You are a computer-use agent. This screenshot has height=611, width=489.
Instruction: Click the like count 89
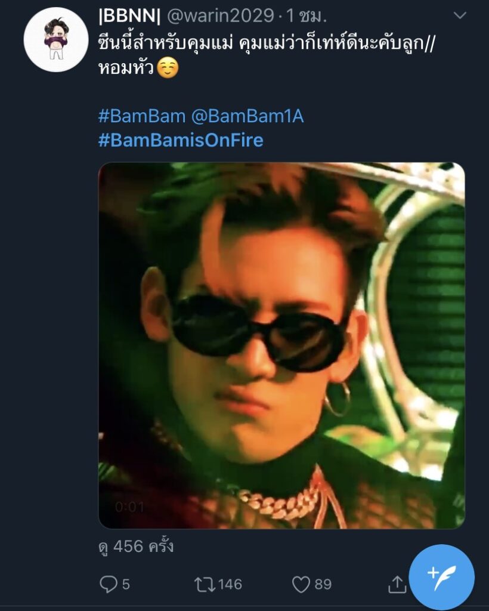pyautogui.click(x=323, y=584)
